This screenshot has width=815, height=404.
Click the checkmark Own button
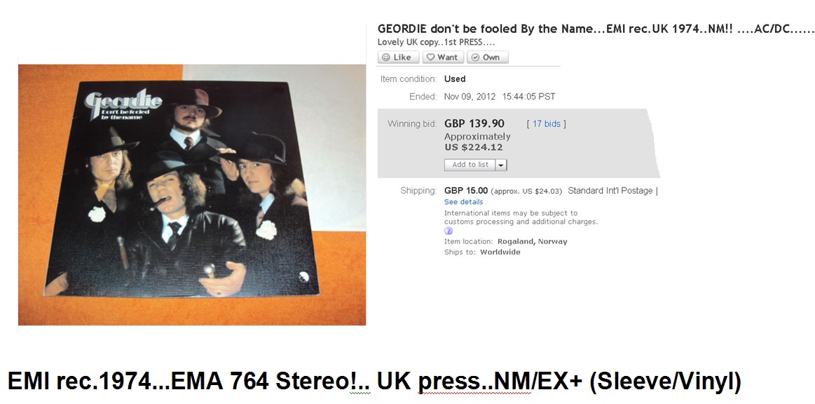[x=488, y=58]
